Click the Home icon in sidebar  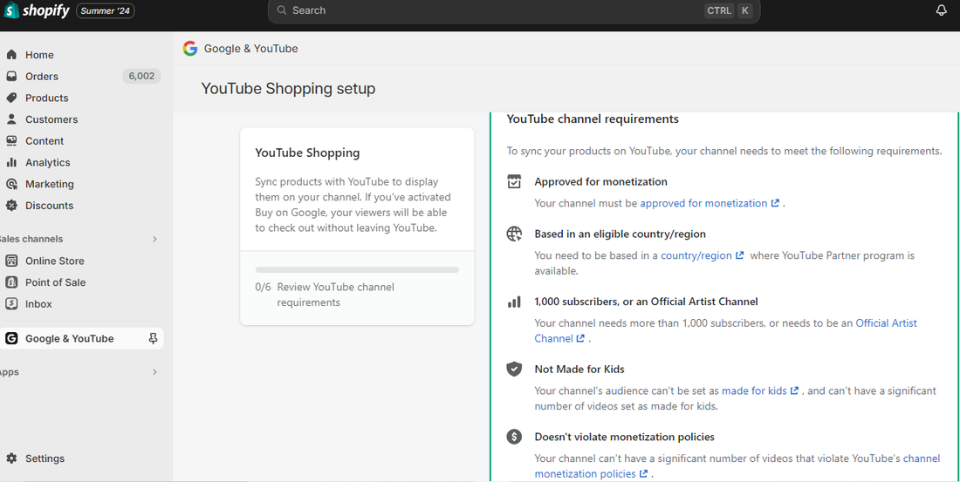[x=11, y=55]
